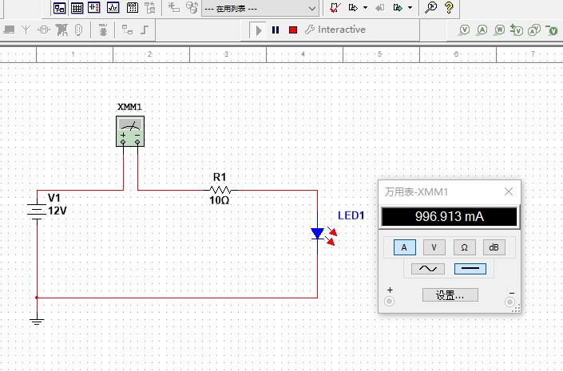Switch multimeter to AC sine mode
Image resolution: width=563 pixels, height=371 pixels.
(427, 269)
